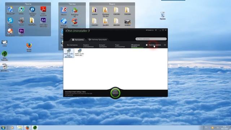Click the system tray clock

point(225,127)
